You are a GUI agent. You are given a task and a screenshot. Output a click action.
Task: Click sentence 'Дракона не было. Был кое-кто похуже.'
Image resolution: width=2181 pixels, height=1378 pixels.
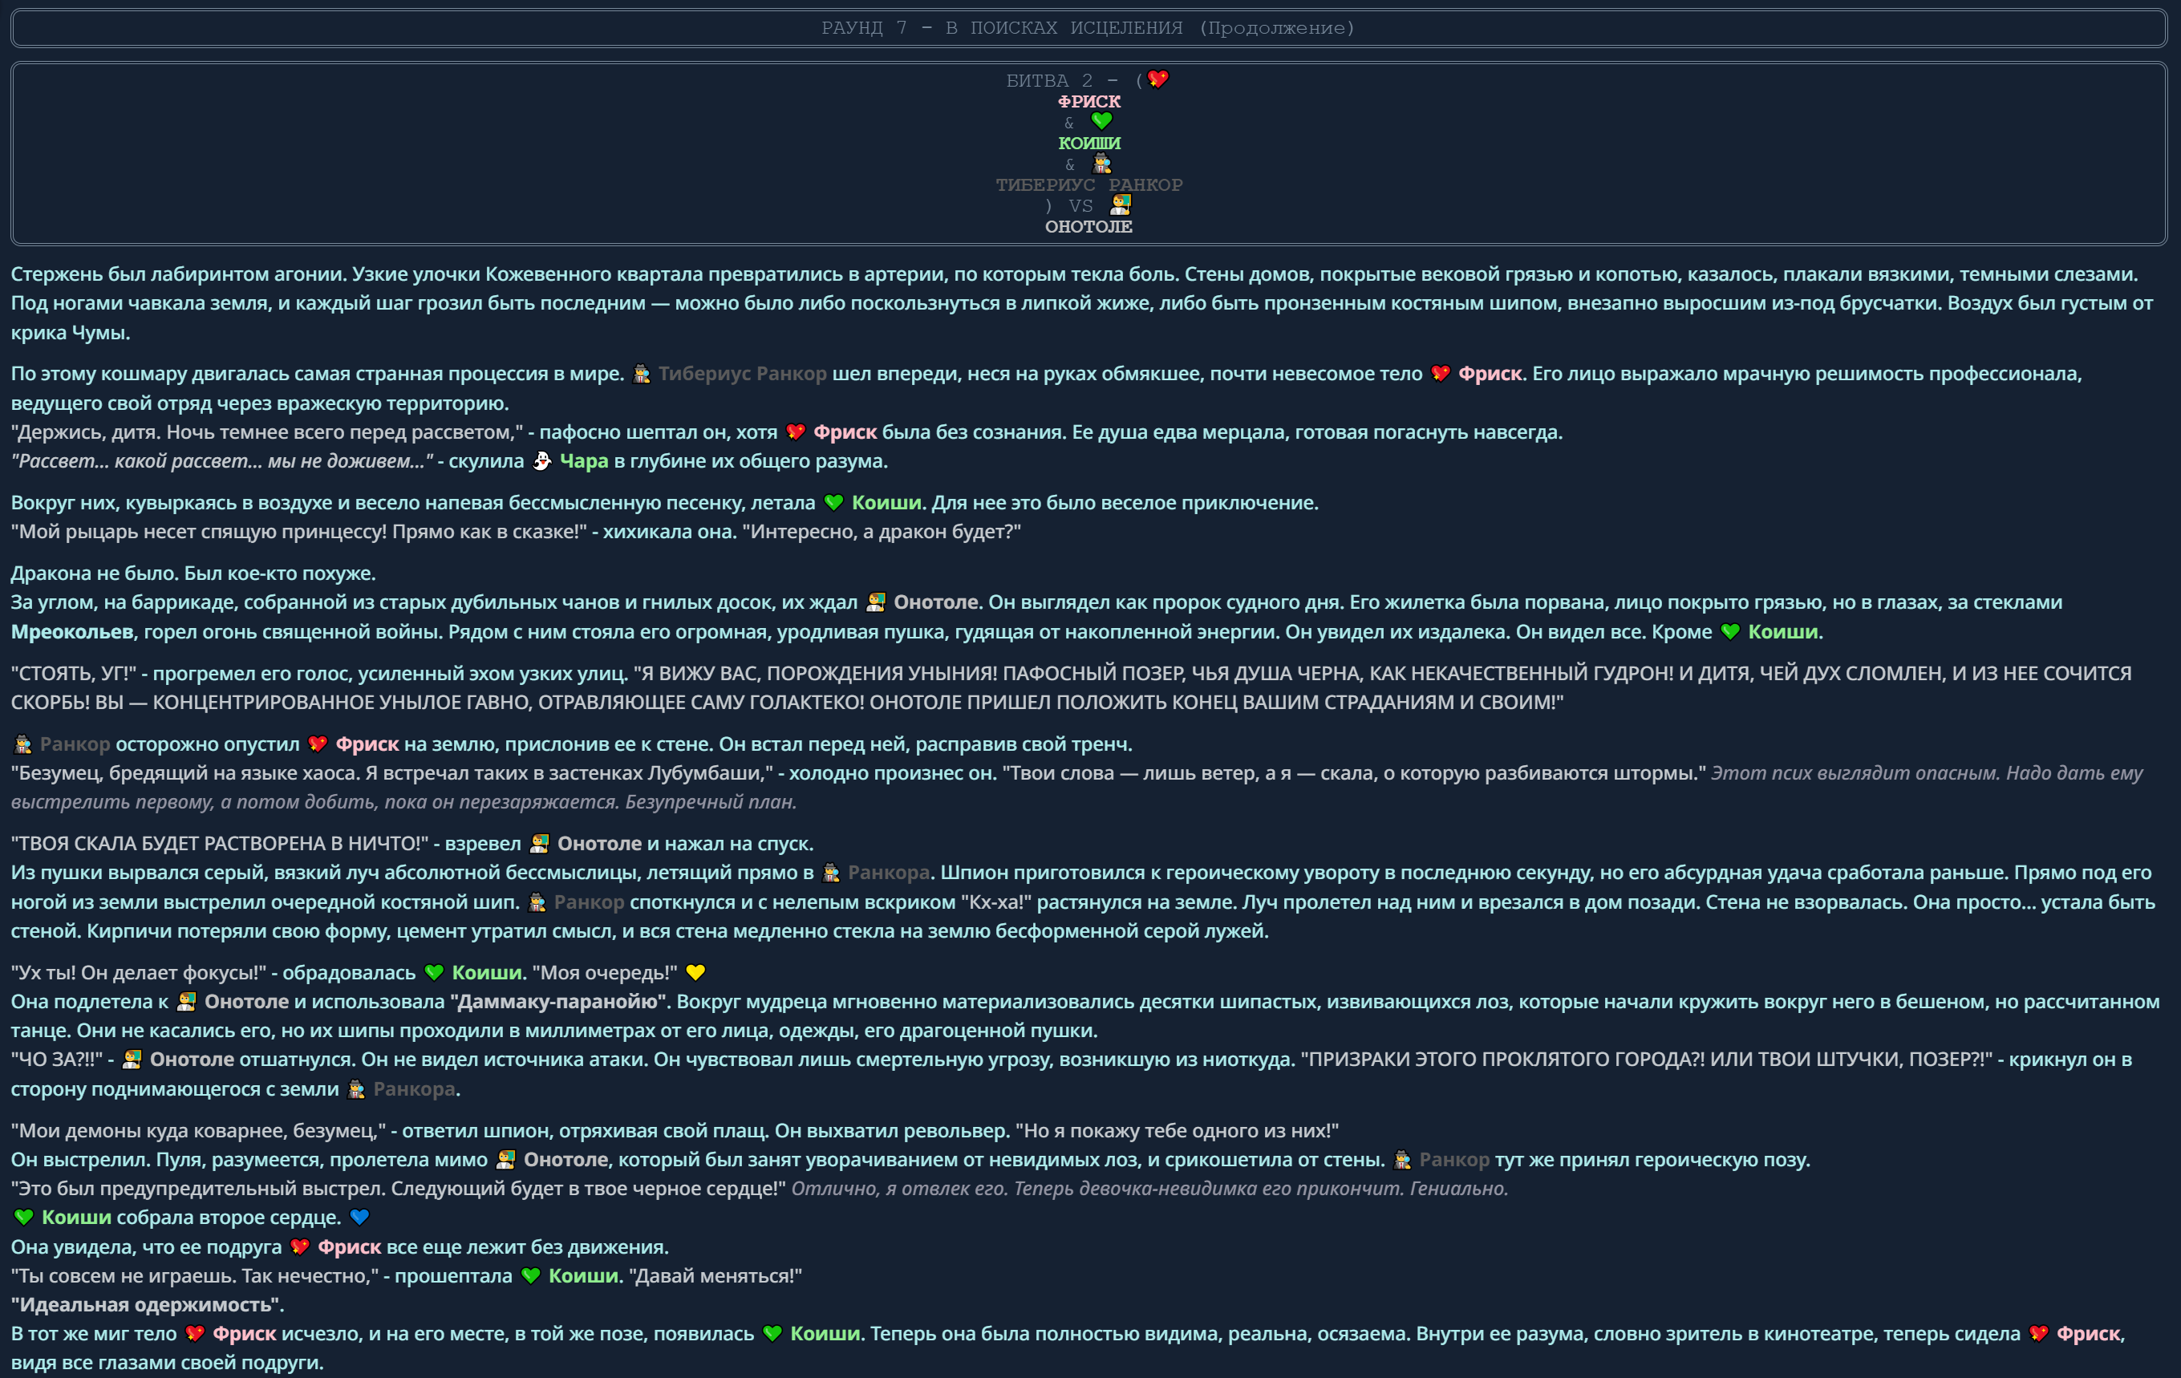tap(193, 573)
